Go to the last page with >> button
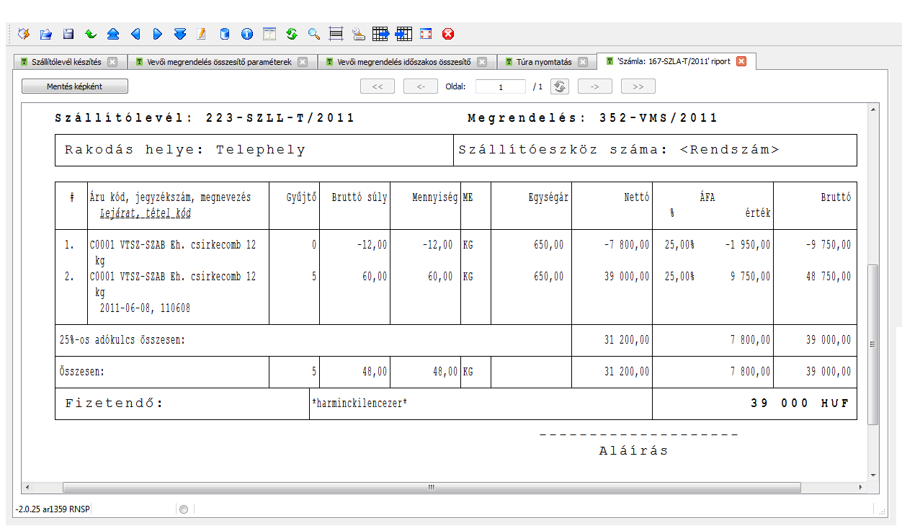902x531 pixels. pos(638,86)
